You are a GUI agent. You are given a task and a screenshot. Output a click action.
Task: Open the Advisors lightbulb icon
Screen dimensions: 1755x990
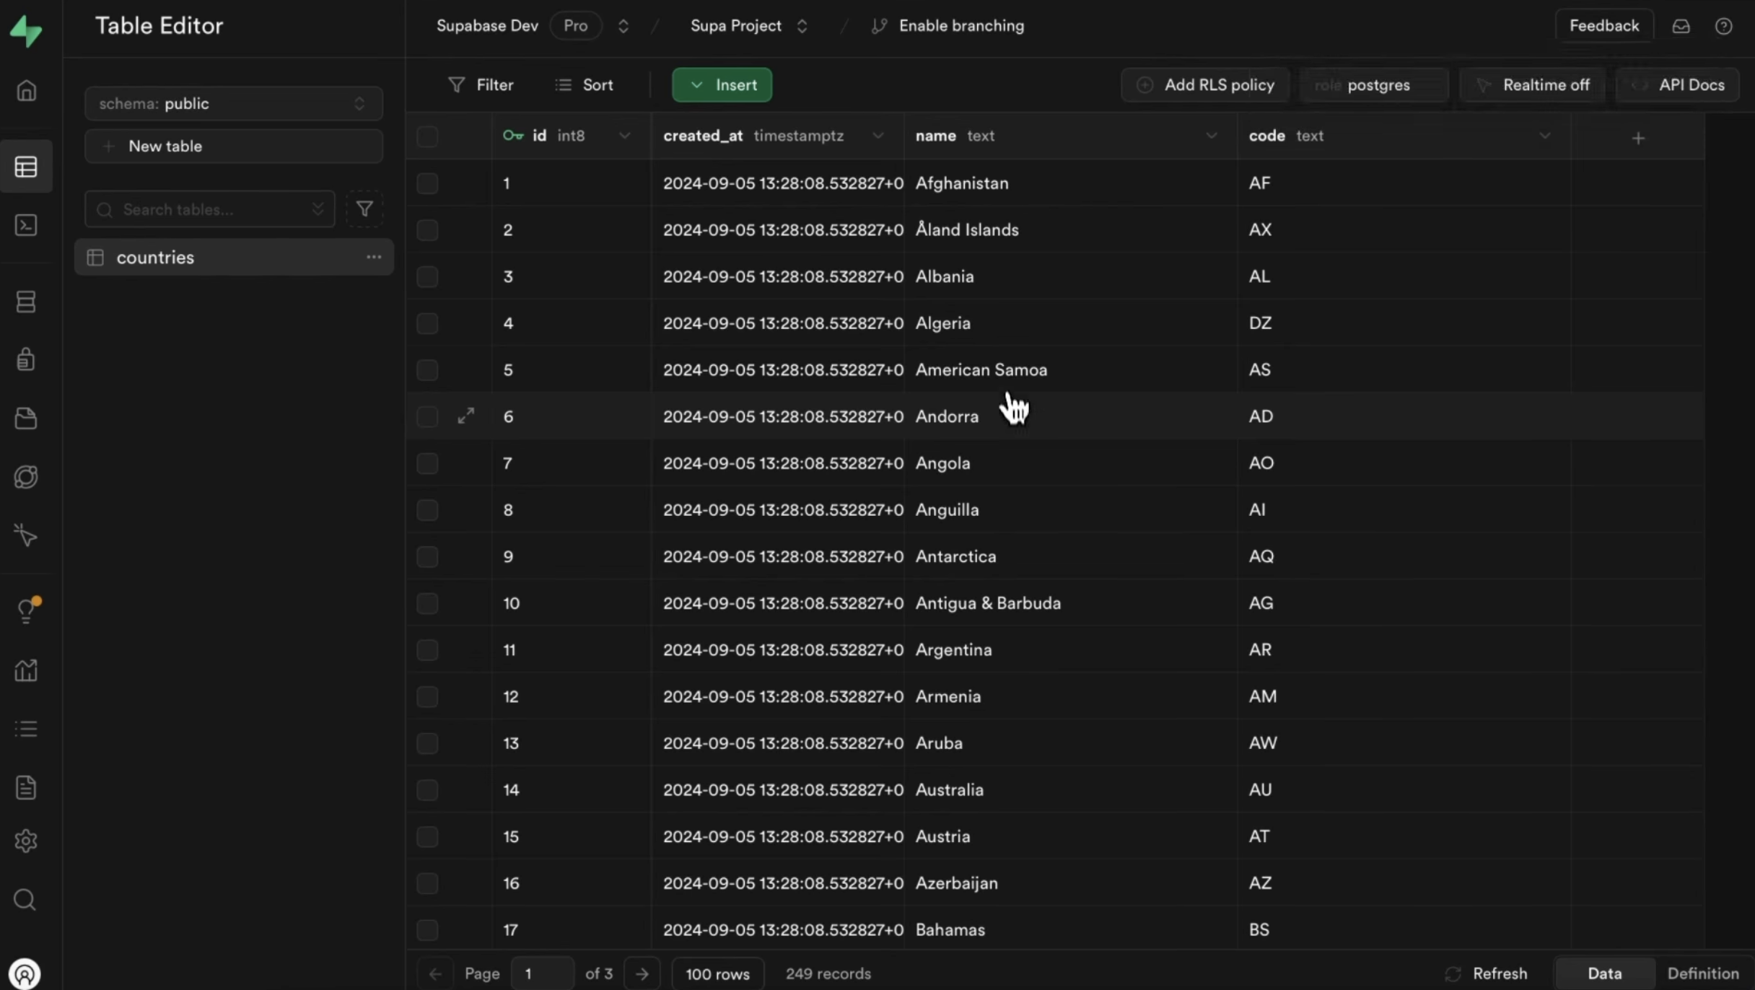(26, 611)
